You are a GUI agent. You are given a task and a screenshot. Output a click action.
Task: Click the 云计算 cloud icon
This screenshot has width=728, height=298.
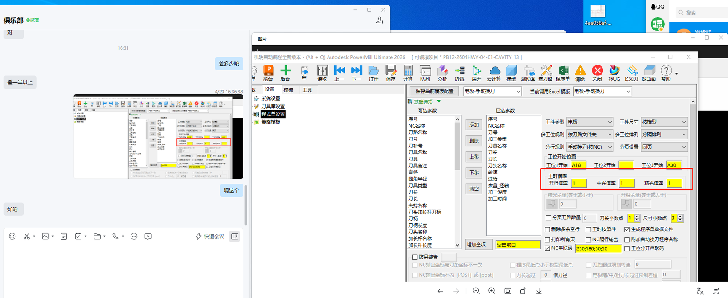click(x=494, y=73)
